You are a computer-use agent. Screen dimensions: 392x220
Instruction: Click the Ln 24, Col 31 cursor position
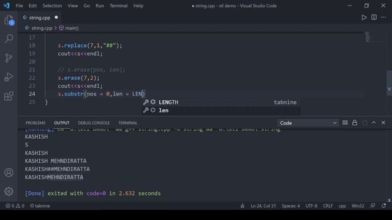pos(263,206)
